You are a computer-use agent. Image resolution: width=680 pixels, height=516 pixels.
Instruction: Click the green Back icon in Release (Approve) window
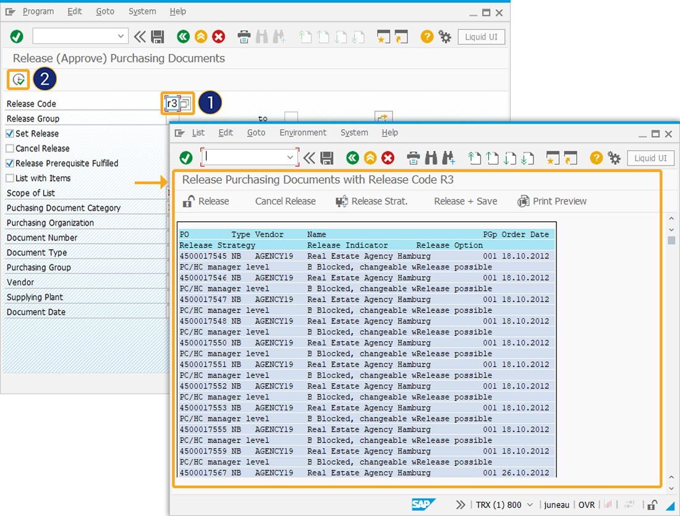coord(184,37)
